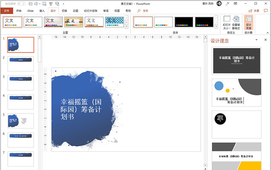Switch to the 插入 Insert tab
The image size is (271, 170).
click(42, 11)
